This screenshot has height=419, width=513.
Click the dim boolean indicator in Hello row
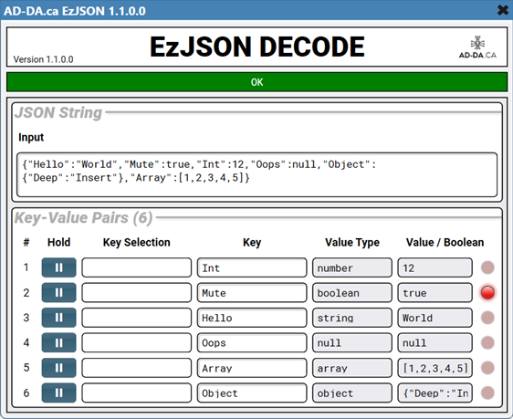pos(487,318)
